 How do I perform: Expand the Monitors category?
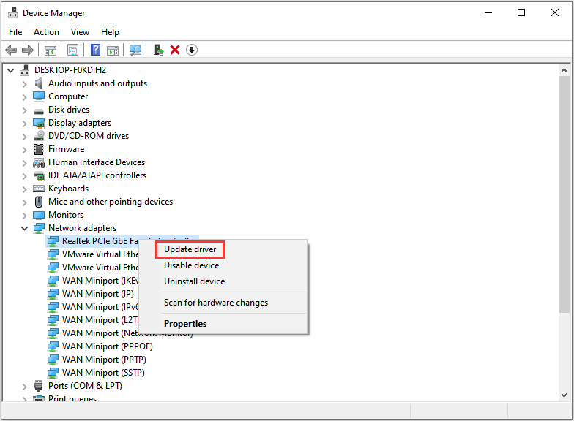click(x=25, y=216)
